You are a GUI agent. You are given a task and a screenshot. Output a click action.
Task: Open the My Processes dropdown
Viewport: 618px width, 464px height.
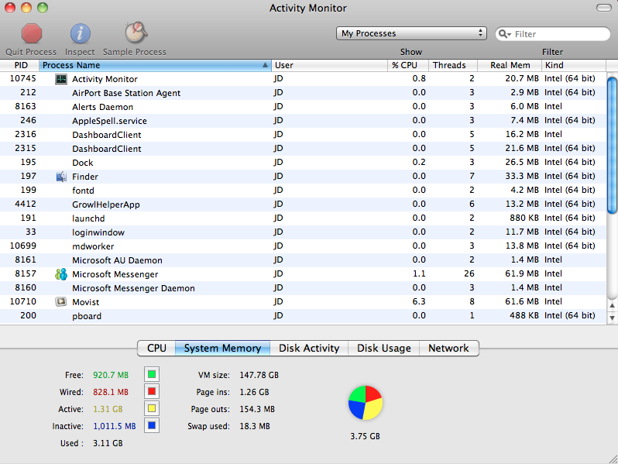coord(411,33)
